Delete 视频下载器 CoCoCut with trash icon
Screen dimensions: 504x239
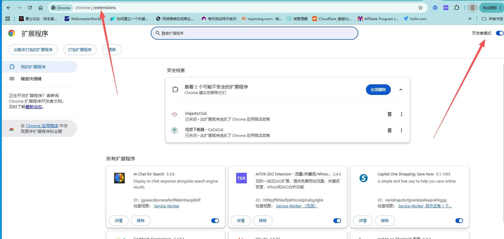pyautogui.click(x=390, y=130)
